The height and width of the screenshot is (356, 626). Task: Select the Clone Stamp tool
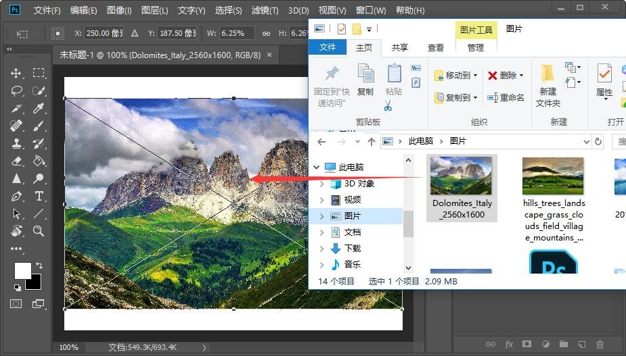(16, 143)
